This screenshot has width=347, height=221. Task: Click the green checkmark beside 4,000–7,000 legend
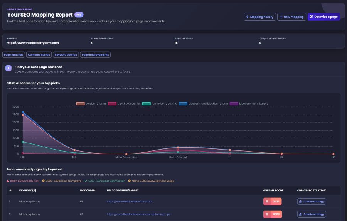point(86,181)
